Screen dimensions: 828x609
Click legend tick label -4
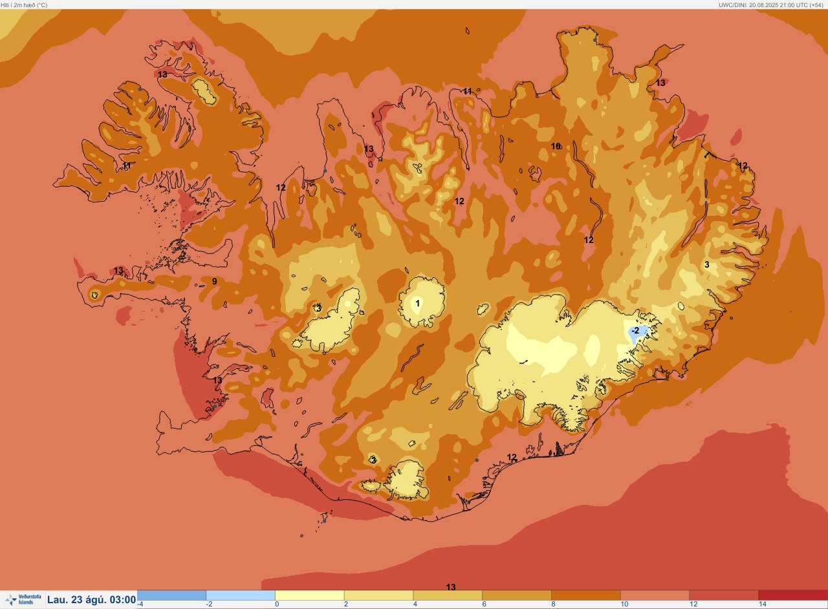(x=140, y=604)
